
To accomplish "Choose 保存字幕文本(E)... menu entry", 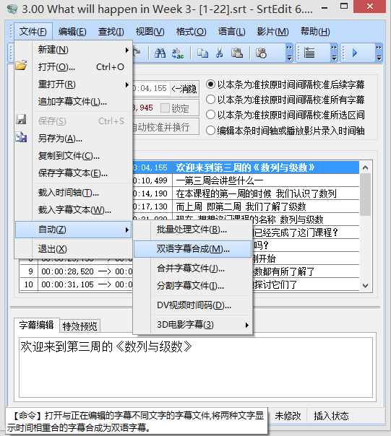I will pyautogui.click(x=74, y=173).
